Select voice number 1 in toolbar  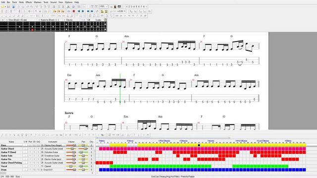click(127, 6)
